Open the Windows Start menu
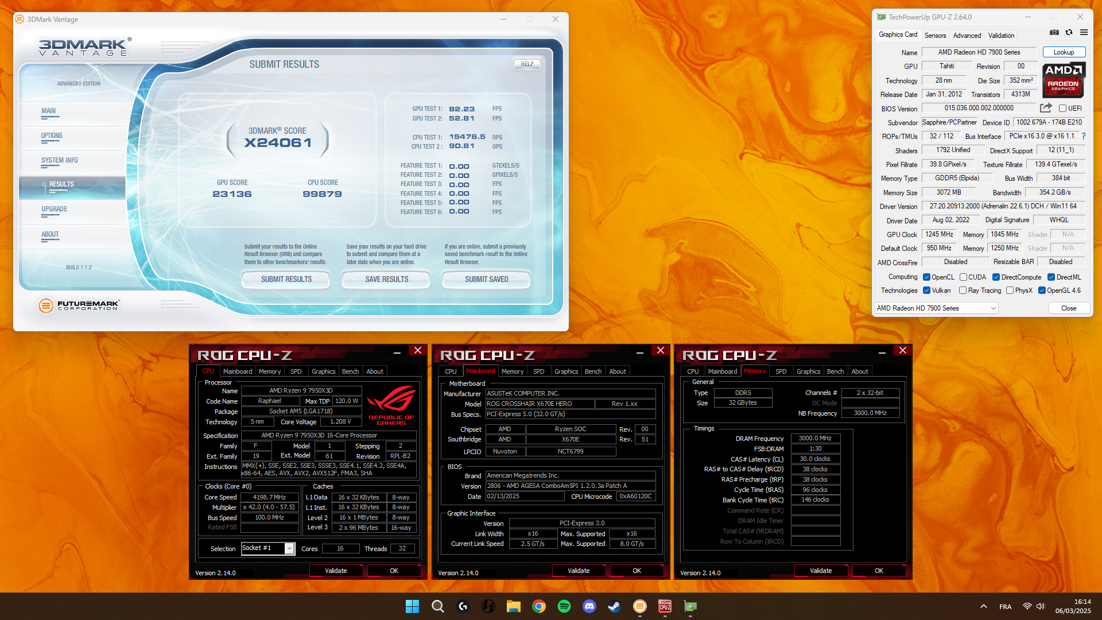 [x=412, y=606]
